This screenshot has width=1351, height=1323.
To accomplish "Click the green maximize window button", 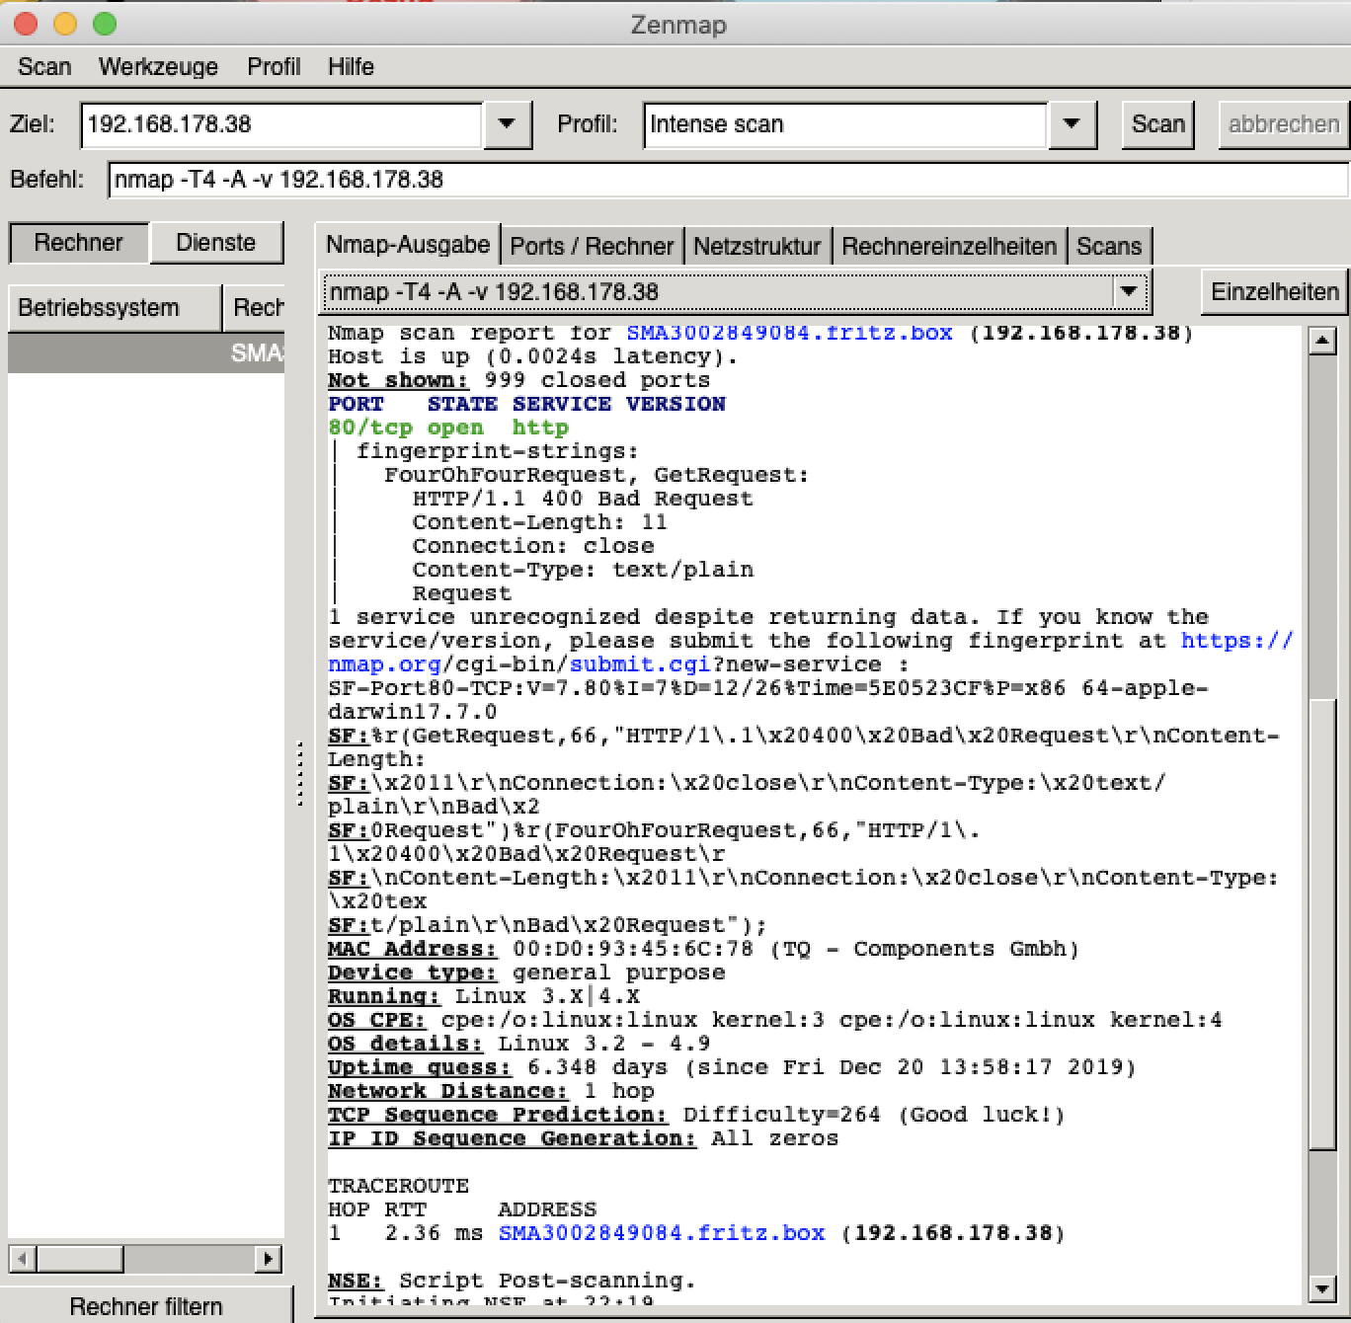I will point(104,24).
